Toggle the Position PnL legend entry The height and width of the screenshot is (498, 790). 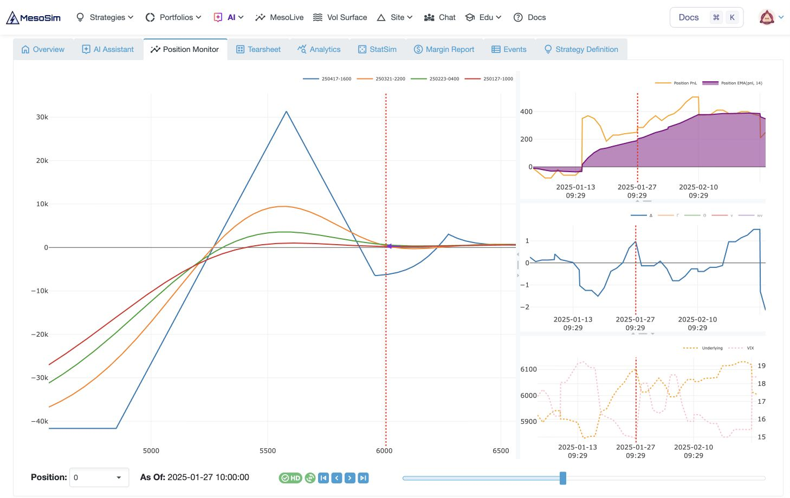[x=676, y=83]
